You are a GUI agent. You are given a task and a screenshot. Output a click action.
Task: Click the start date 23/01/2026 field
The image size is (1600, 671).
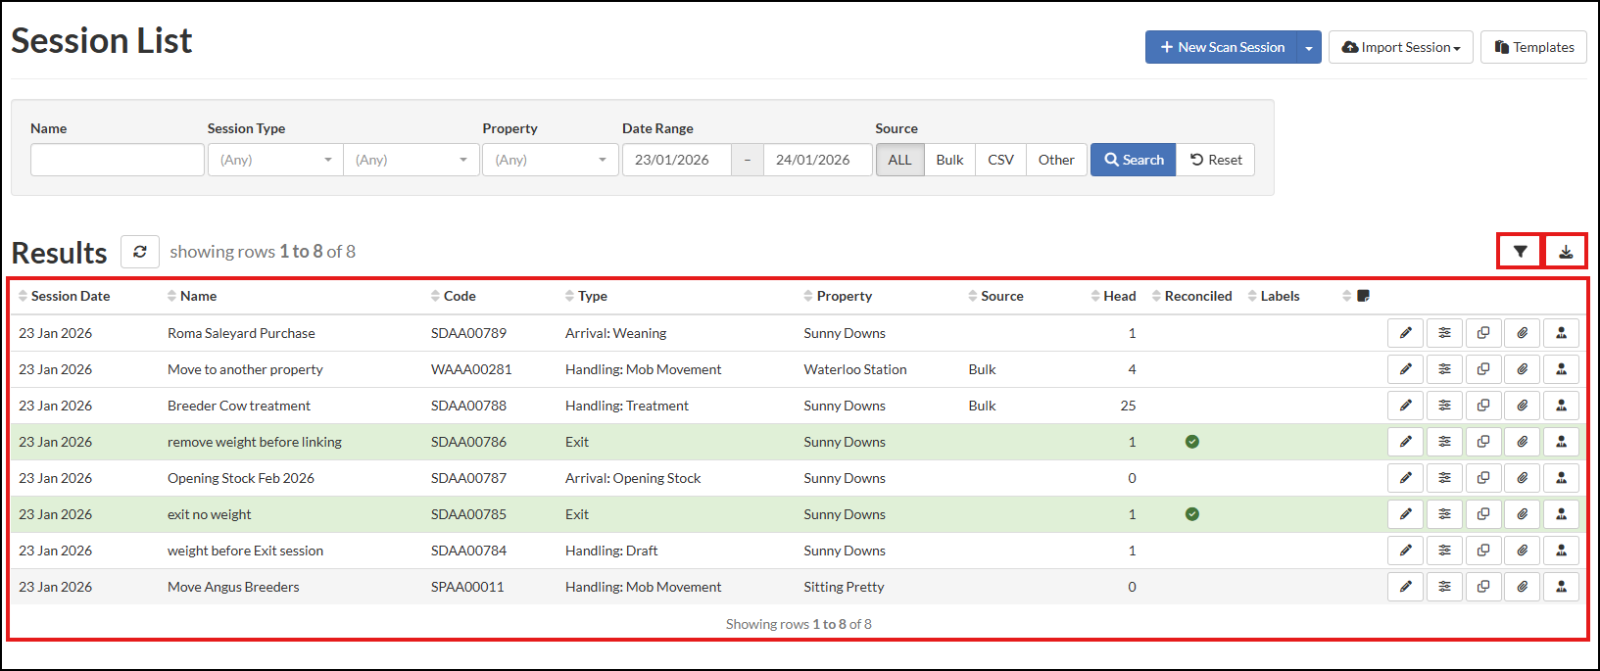tap(677, 160)
